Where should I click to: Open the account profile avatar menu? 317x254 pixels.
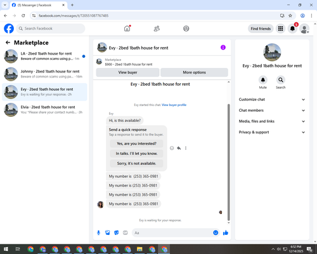304,29
